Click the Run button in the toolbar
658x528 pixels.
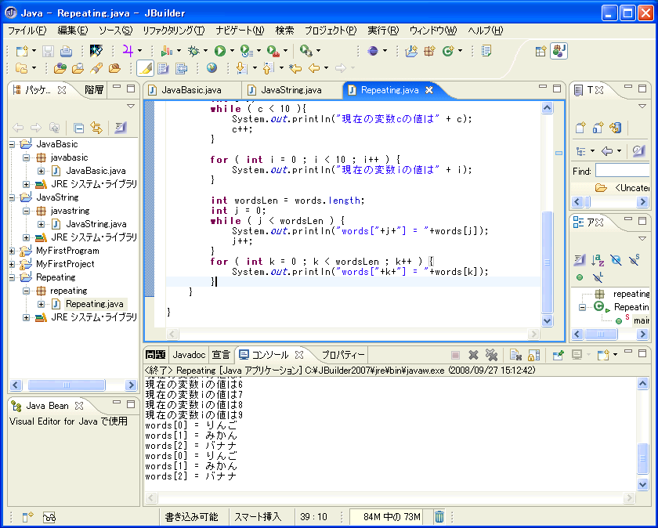(219, 51)
